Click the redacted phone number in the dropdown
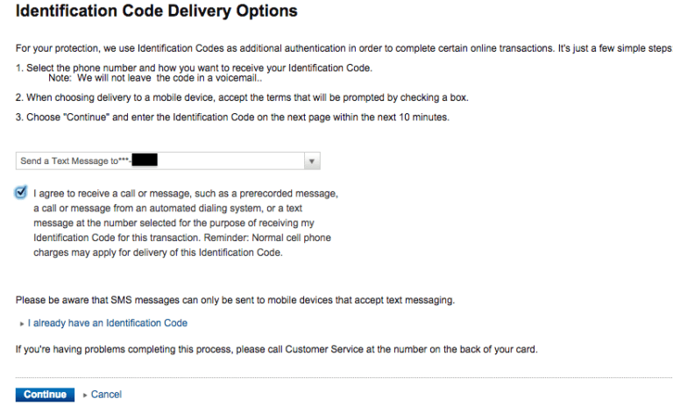The height and width of the screenshot is (406, 673). pos(141,160)
